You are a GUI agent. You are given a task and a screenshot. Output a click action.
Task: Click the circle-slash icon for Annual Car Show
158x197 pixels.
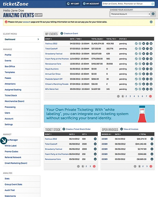tap(140, 74)
